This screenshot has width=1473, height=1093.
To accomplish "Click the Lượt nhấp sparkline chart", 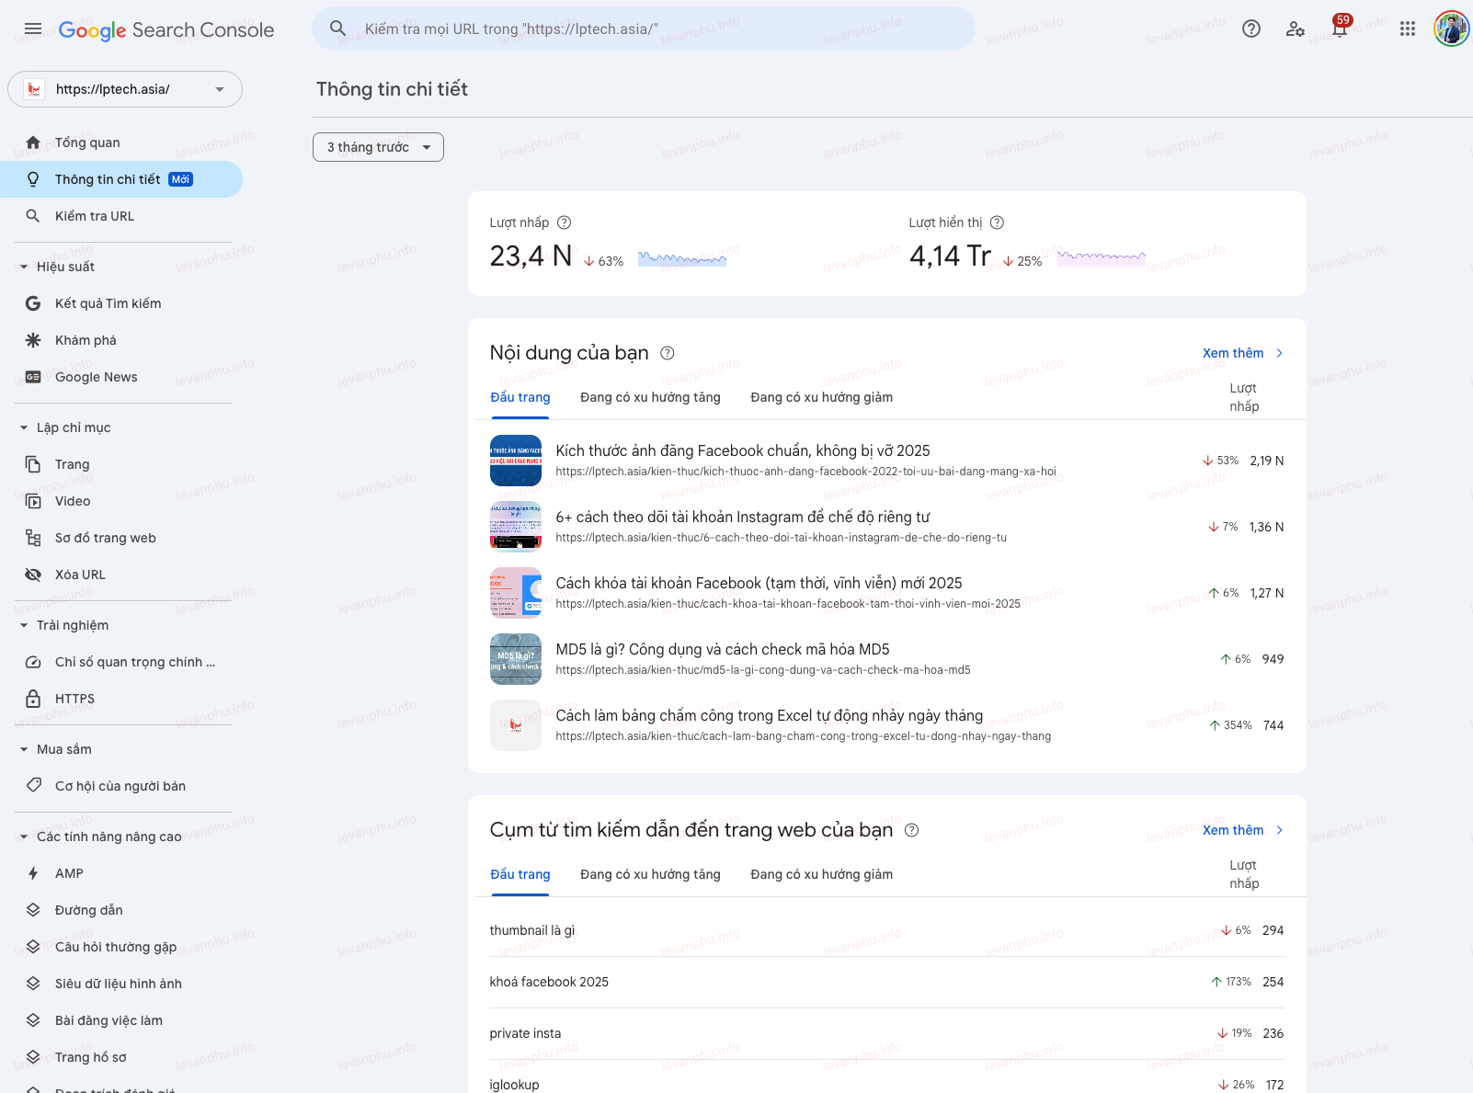I will pyautogui.click(x=682, y=258).
